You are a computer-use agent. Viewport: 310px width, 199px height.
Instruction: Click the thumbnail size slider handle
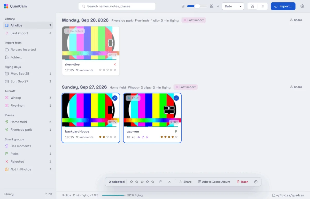tap(197, 6)
